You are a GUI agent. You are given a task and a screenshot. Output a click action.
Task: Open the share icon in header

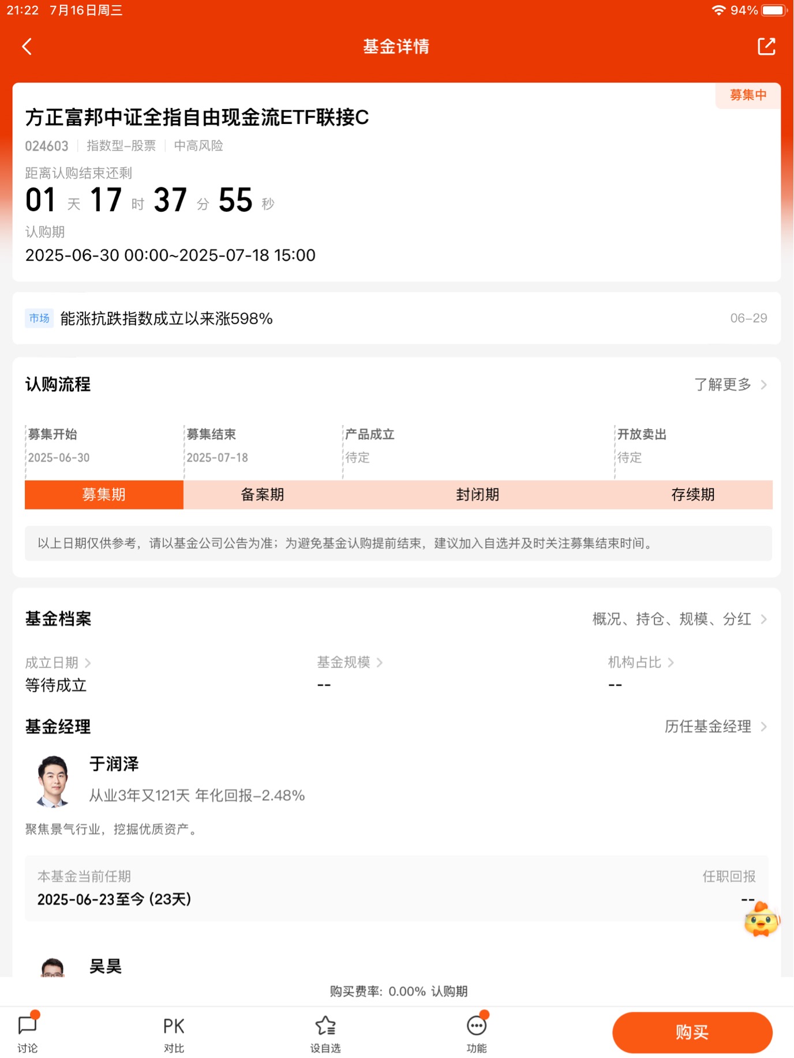coord(766,46)
